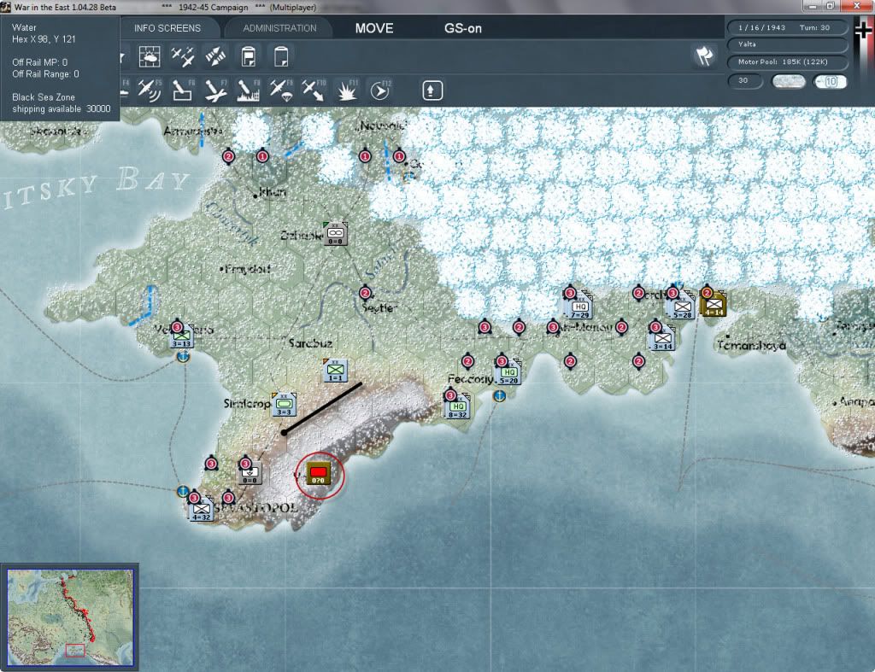Click the date and Turn 30 display

[787, 27]
